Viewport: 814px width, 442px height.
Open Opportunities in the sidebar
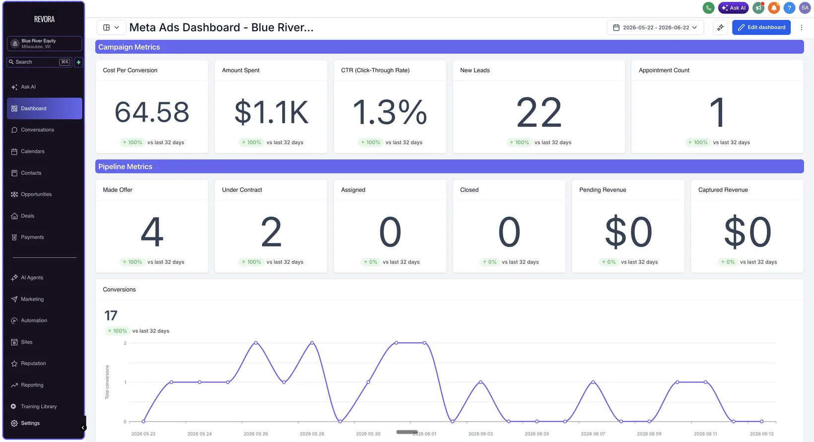coord(45,194)
